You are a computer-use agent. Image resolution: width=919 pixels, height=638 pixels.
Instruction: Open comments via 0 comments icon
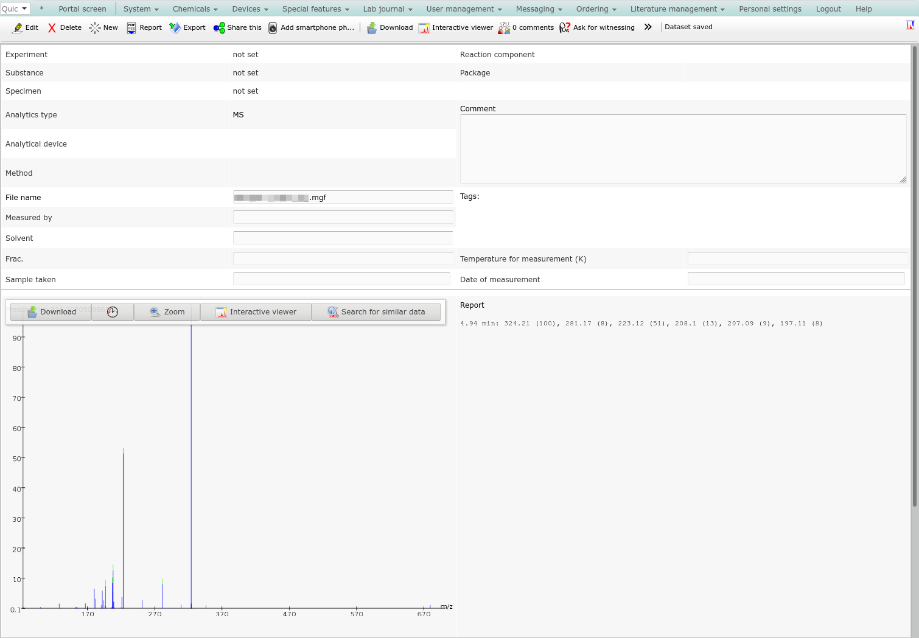pos(504,28)
